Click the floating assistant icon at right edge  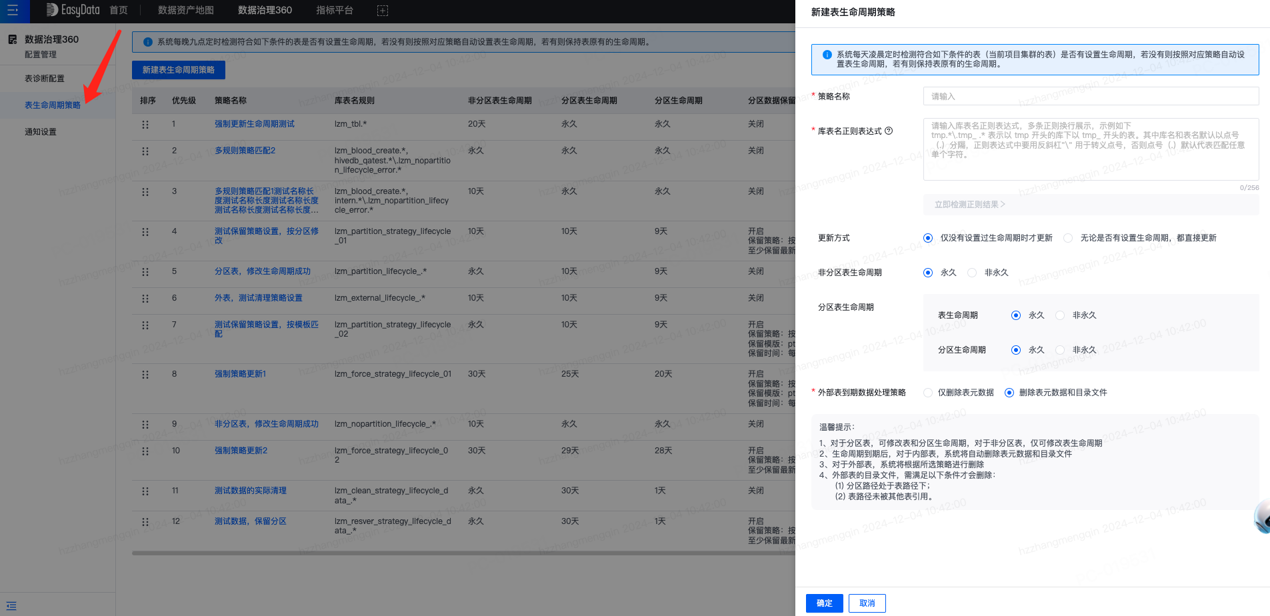click(1262, 516)
